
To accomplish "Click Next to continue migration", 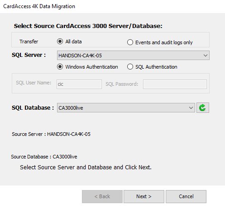I will 144,196.
